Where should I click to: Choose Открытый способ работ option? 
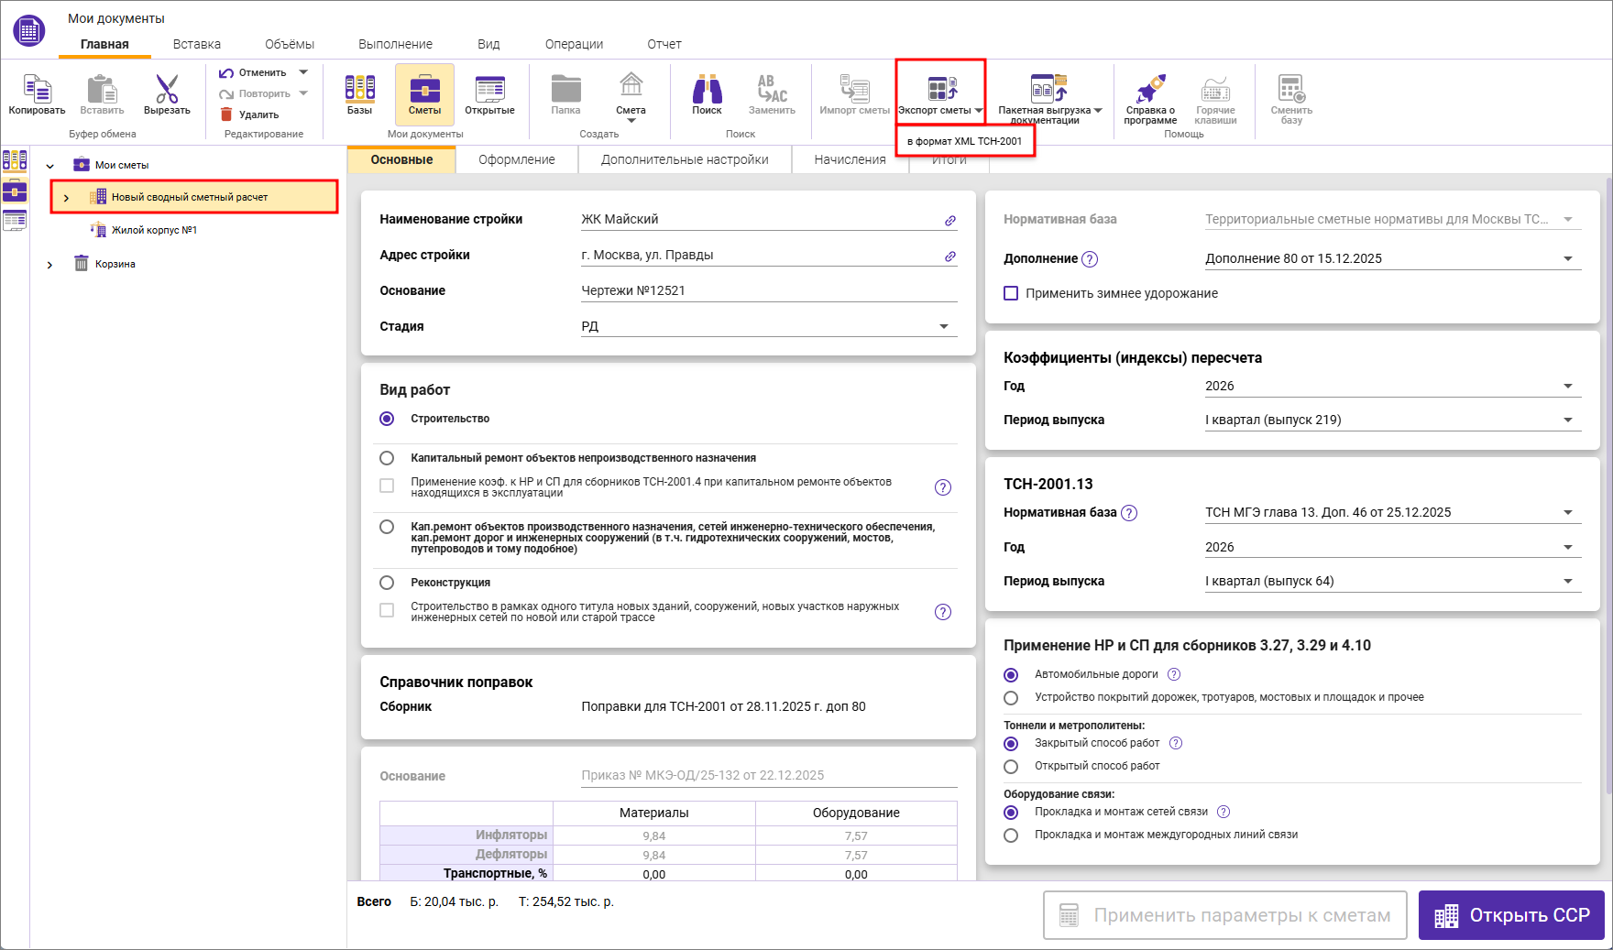[x=1011, y=766]
